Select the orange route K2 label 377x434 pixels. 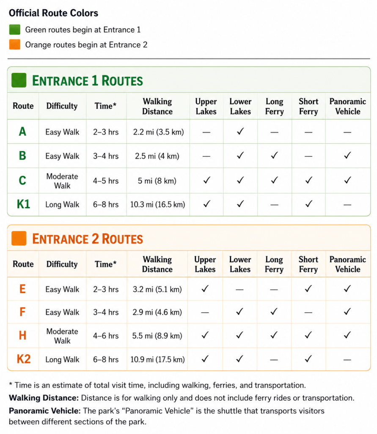click(x=24, y=359)
